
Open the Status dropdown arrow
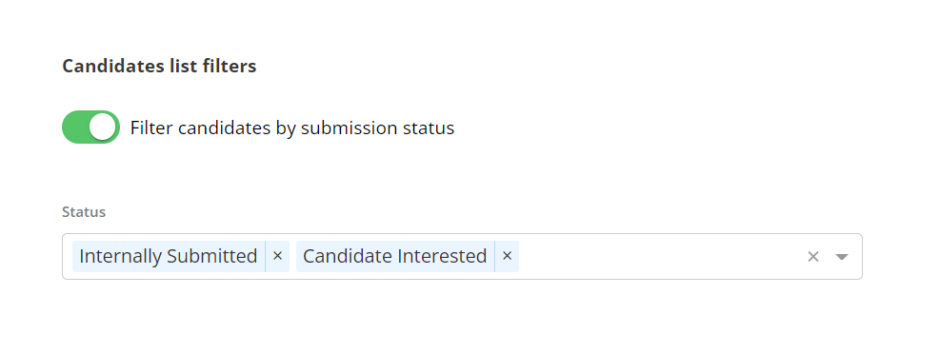click(842, 257)
